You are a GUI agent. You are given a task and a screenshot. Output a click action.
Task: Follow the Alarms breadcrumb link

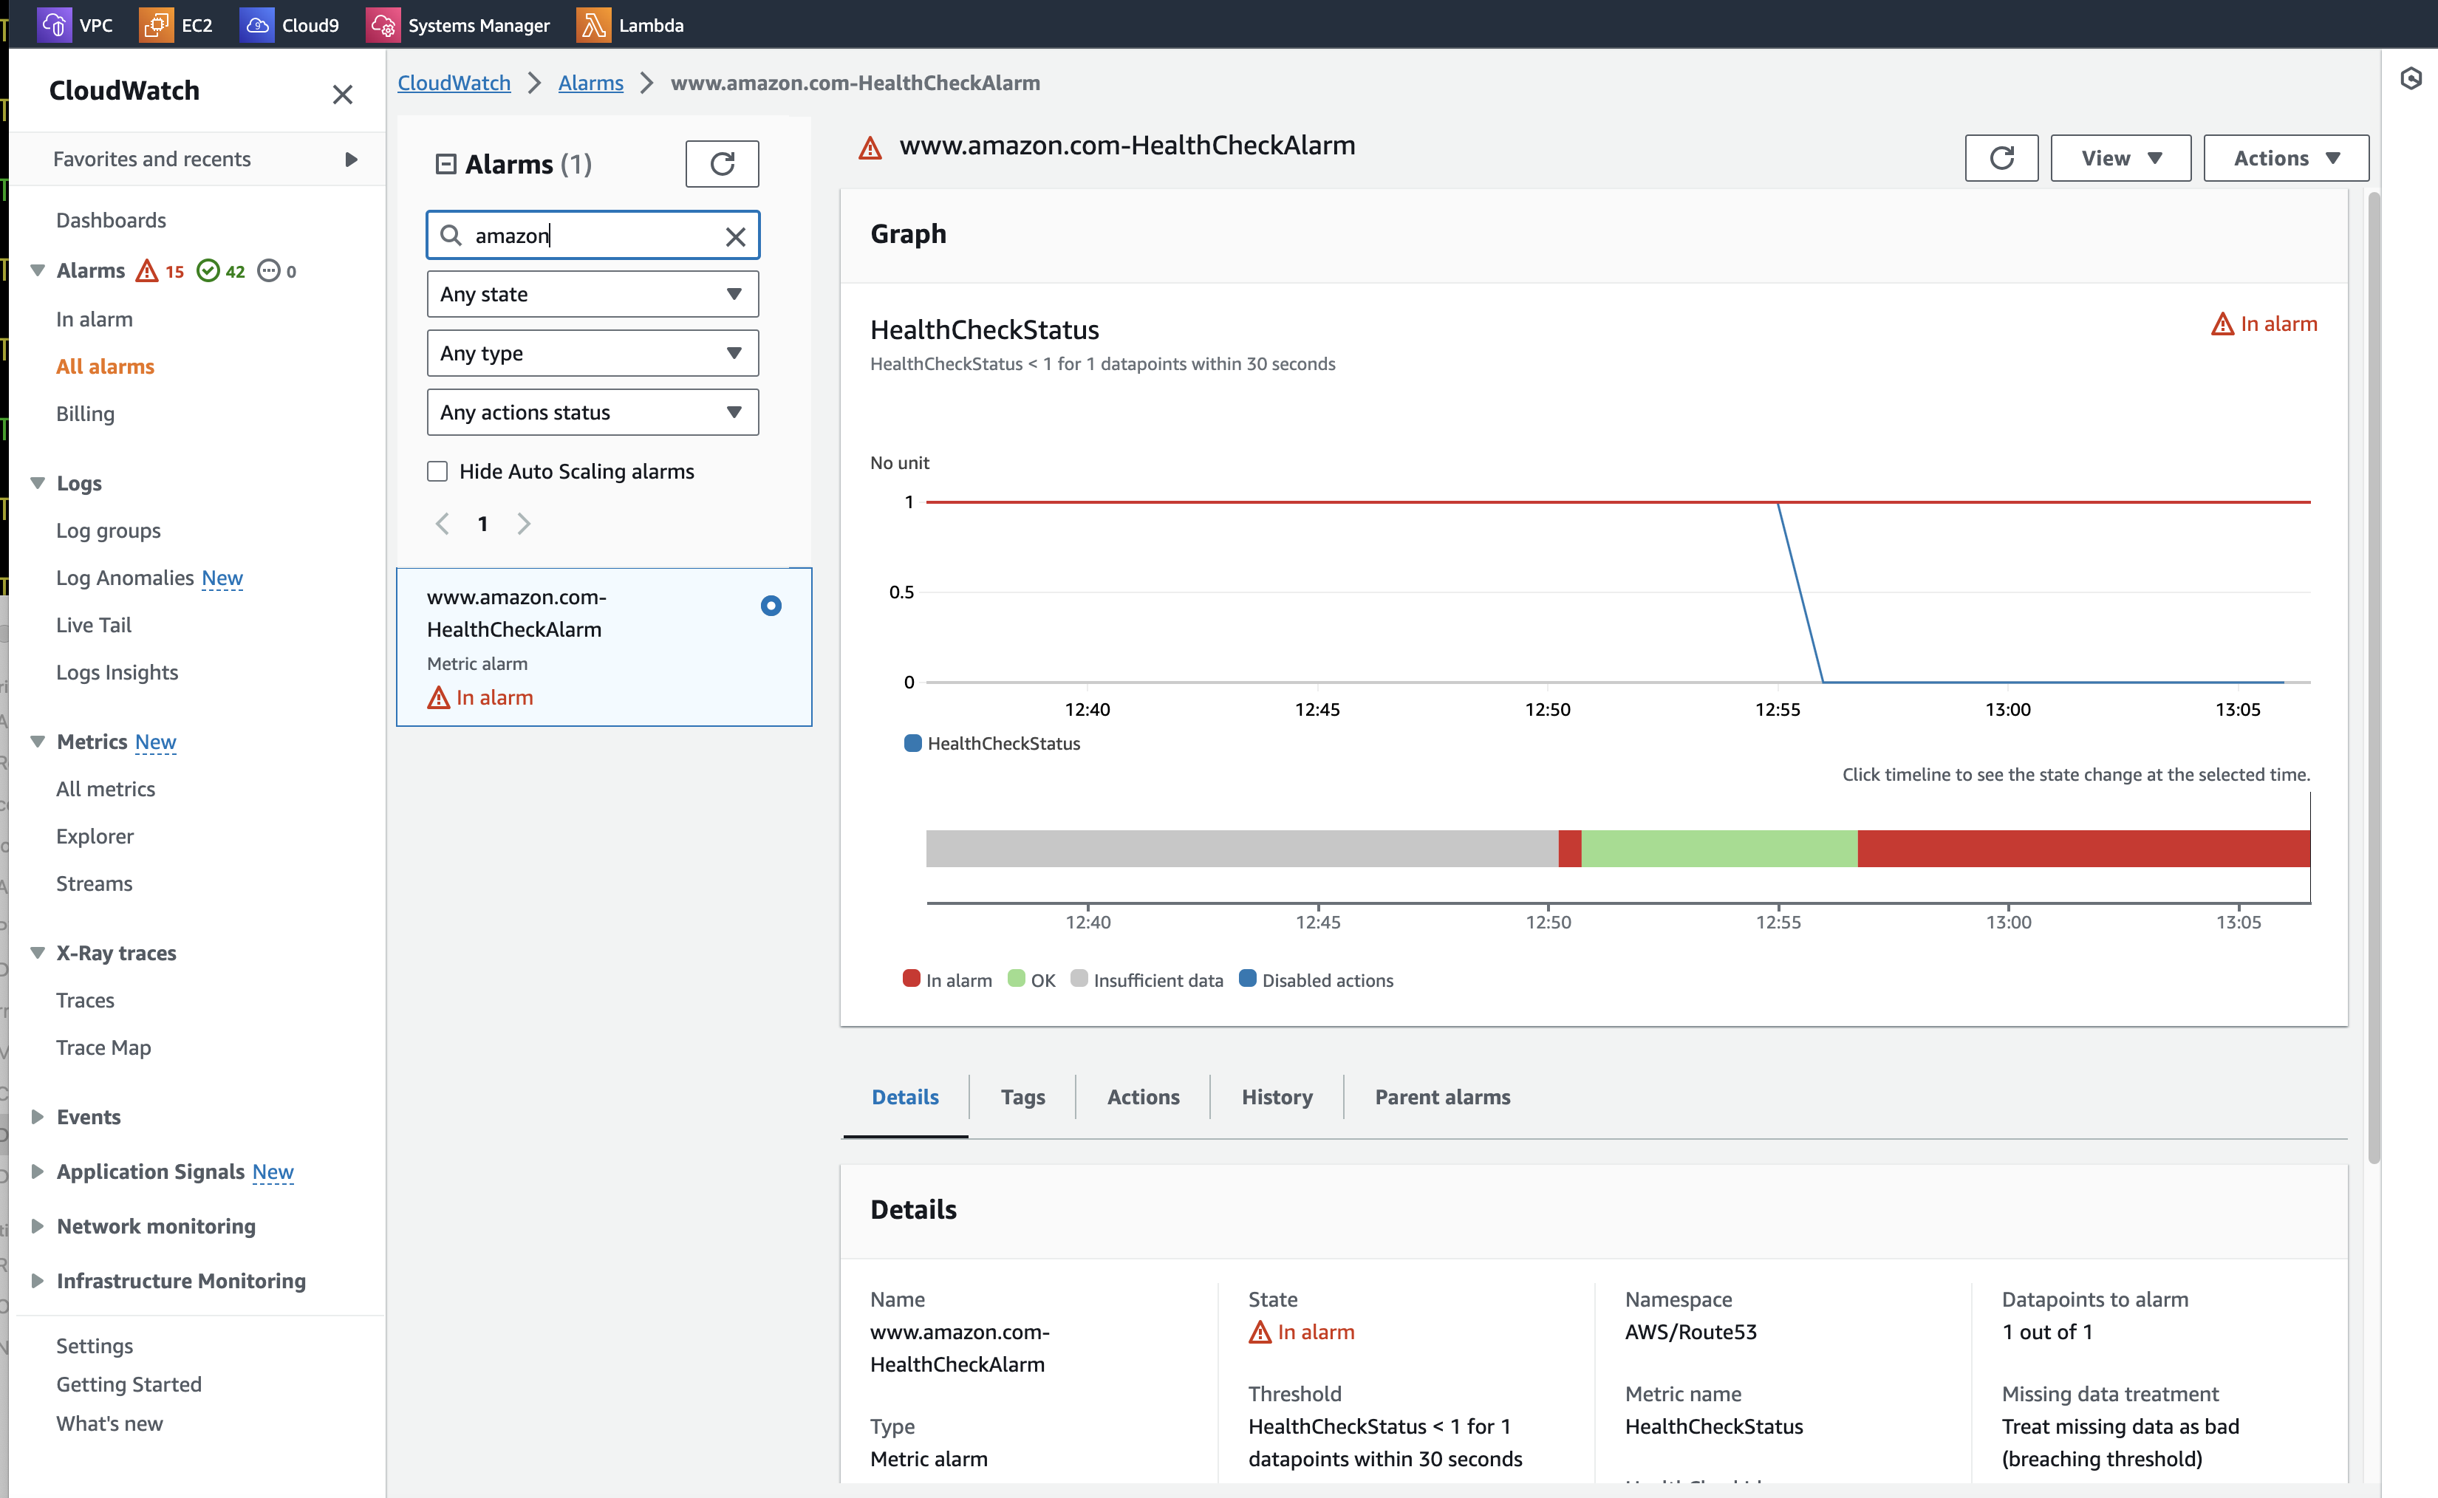point(590,83)
